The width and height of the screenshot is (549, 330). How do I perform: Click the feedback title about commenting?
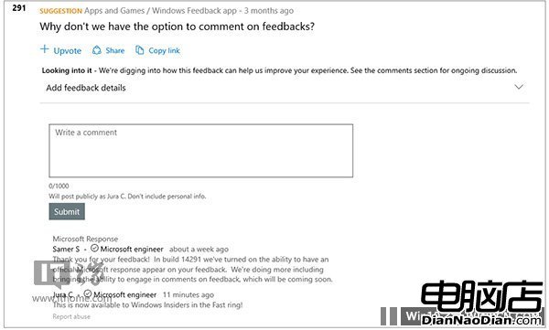(x=178, y=27)
